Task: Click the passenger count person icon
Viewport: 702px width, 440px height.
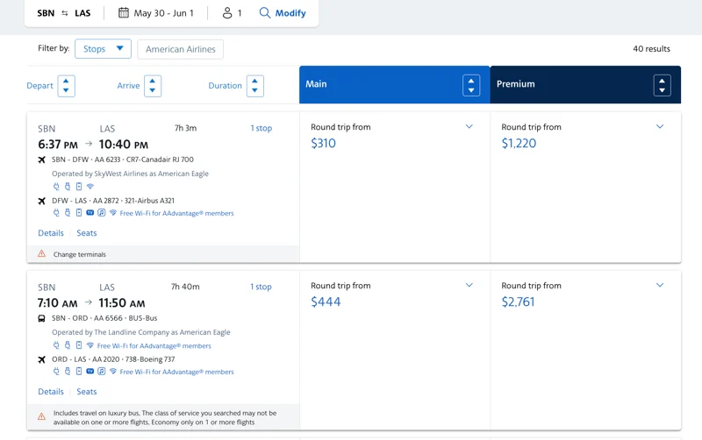Action: coord(227,13)
